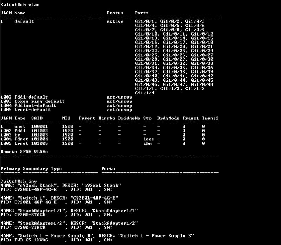Click port entry 'Gi1/0/48'
The height and width of the screenshot is (245, 281).
(x=202, y=84)
